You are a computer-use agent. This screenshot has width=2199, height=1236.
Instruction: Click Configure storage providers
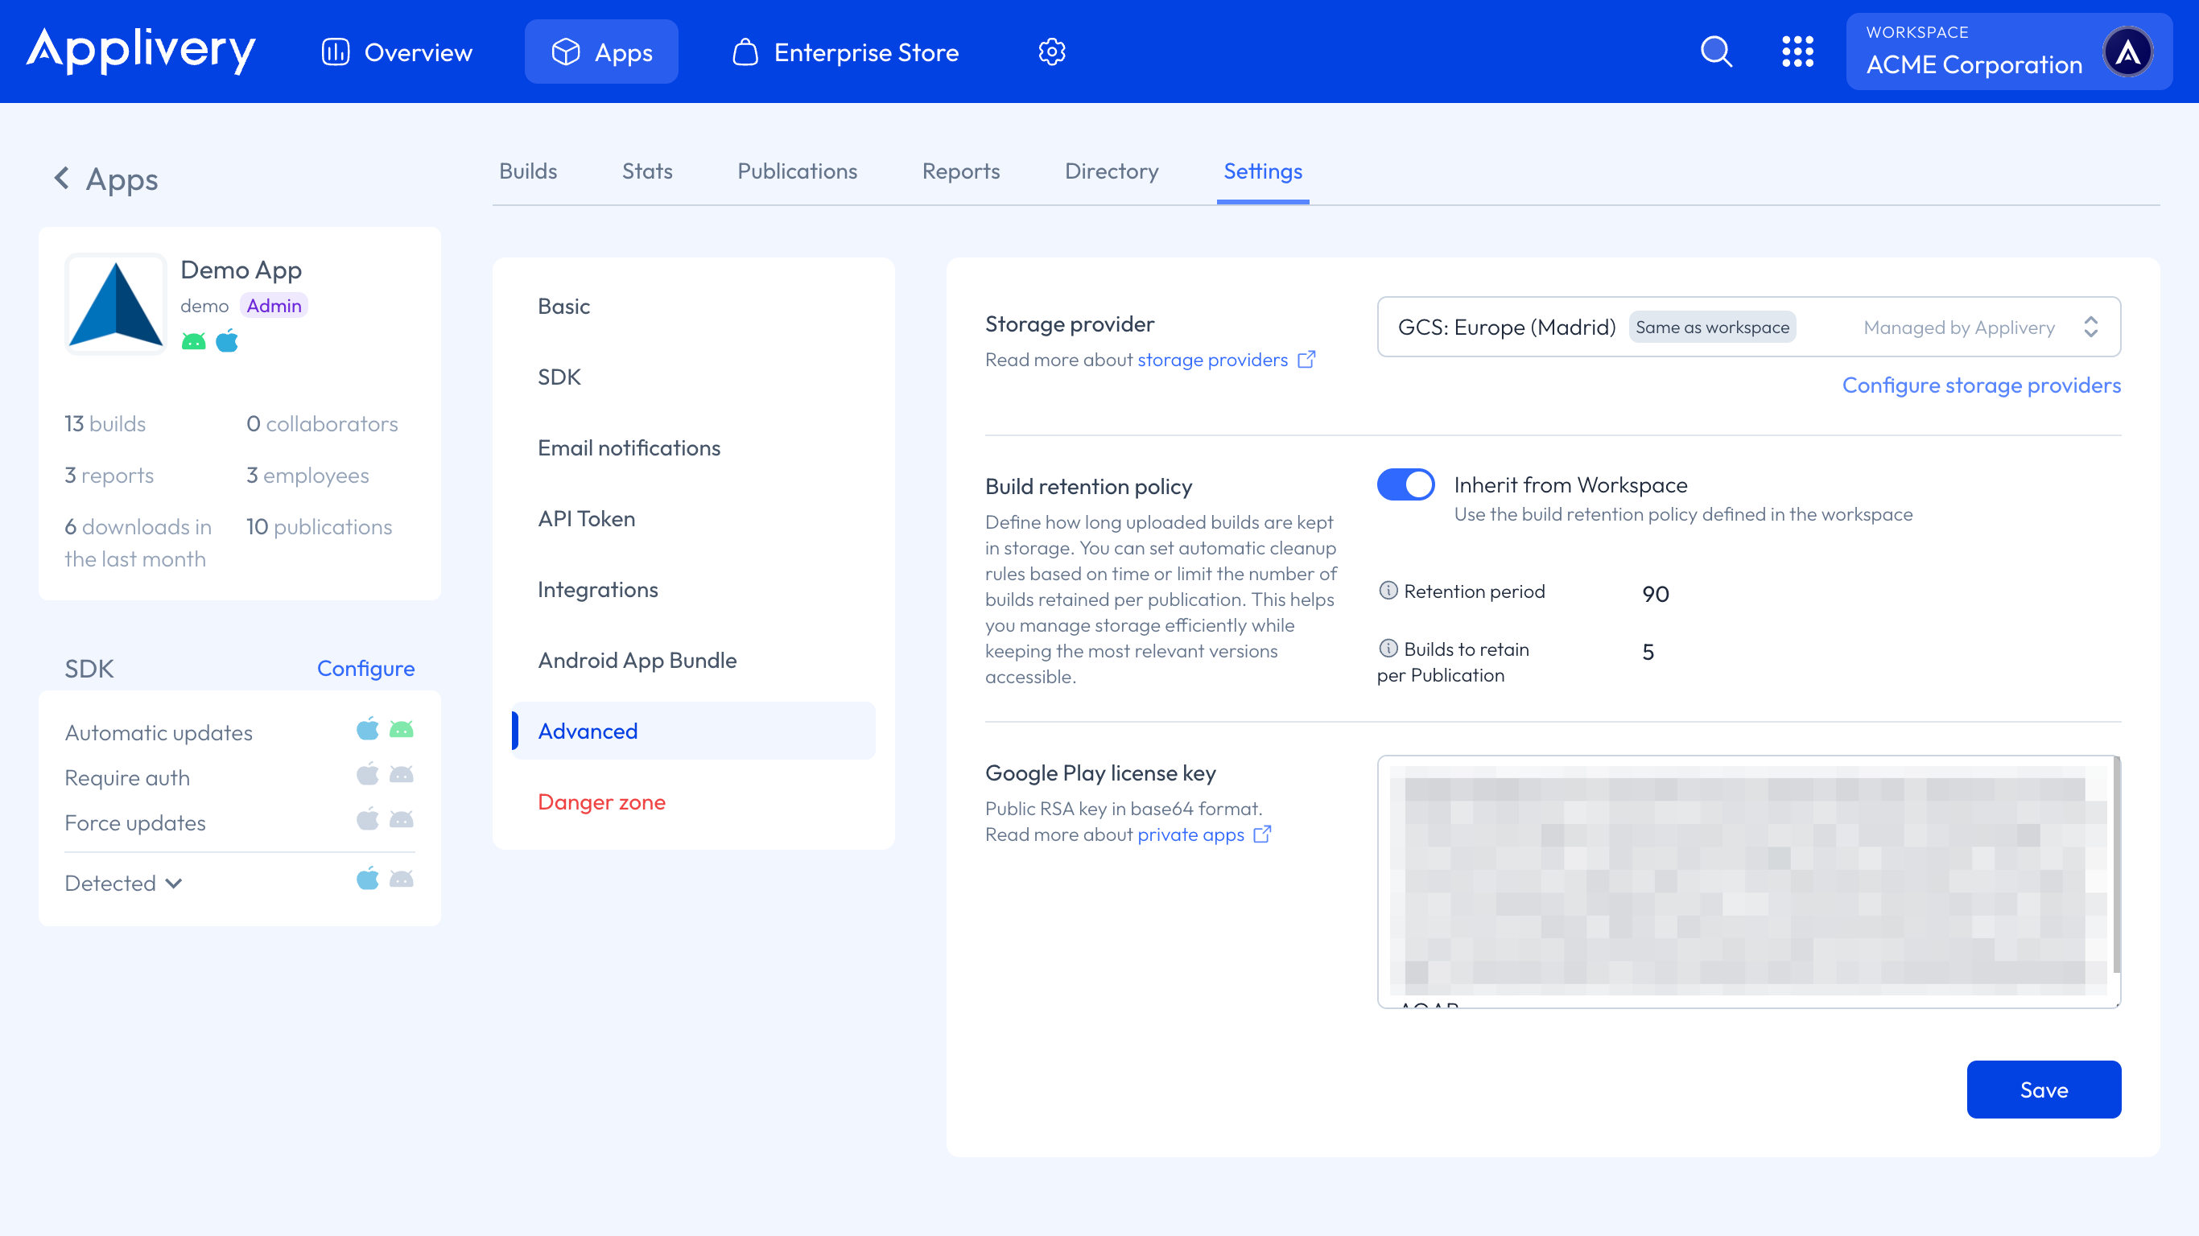click(1982, 385)
